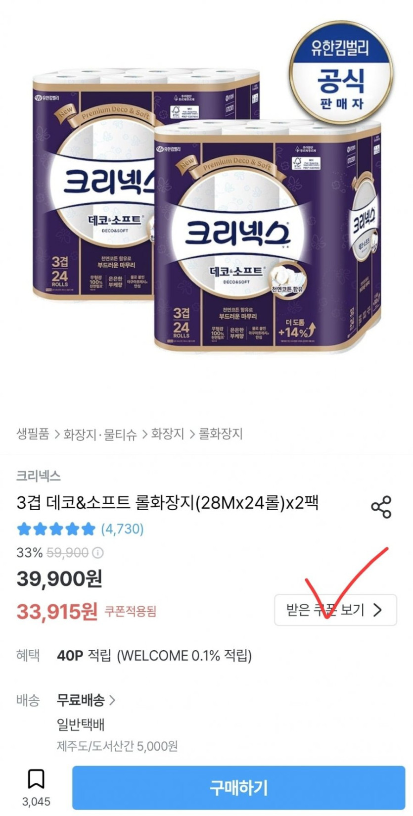Select the 화장지 breadcrumb link

pos(167,434)
